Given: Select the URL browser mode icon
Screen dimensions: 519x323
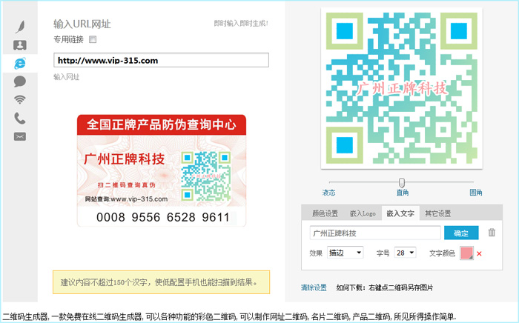Looking at the screenshot, I should click(20, 63).
